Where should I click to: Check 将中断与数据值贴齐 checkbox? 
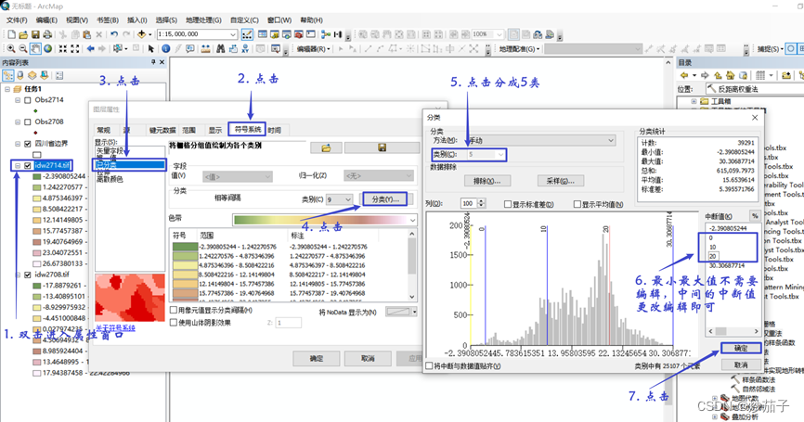(429, 366)
